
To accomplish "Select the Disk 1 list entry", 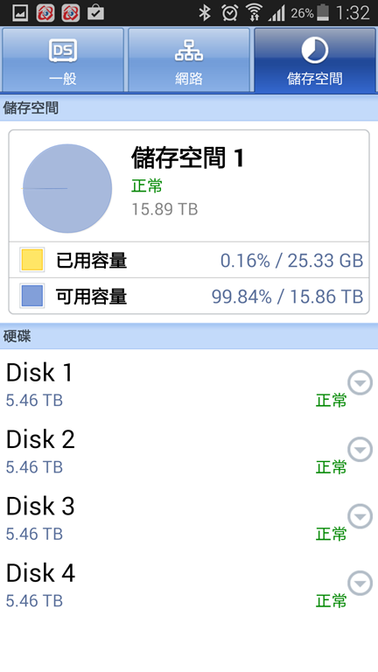I will click(189, 384).
